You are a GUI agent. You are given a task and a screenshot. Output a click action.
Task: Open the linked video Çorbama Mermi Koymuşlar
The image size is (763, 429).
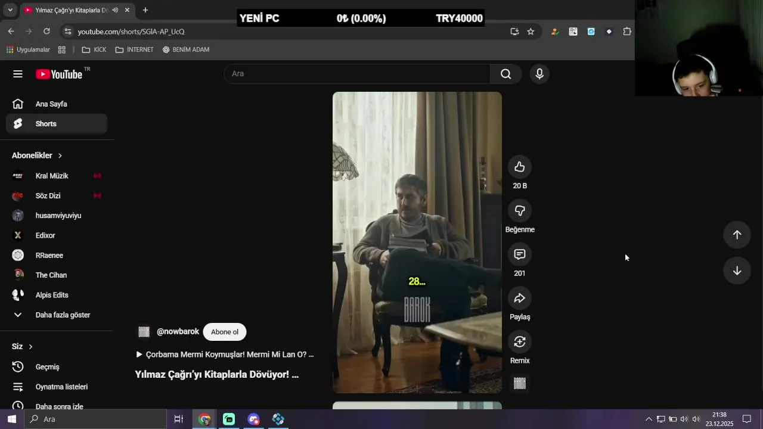(x=225, y=355)
